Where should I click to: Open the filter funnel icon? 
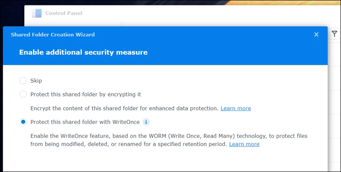tap(334, 34)
